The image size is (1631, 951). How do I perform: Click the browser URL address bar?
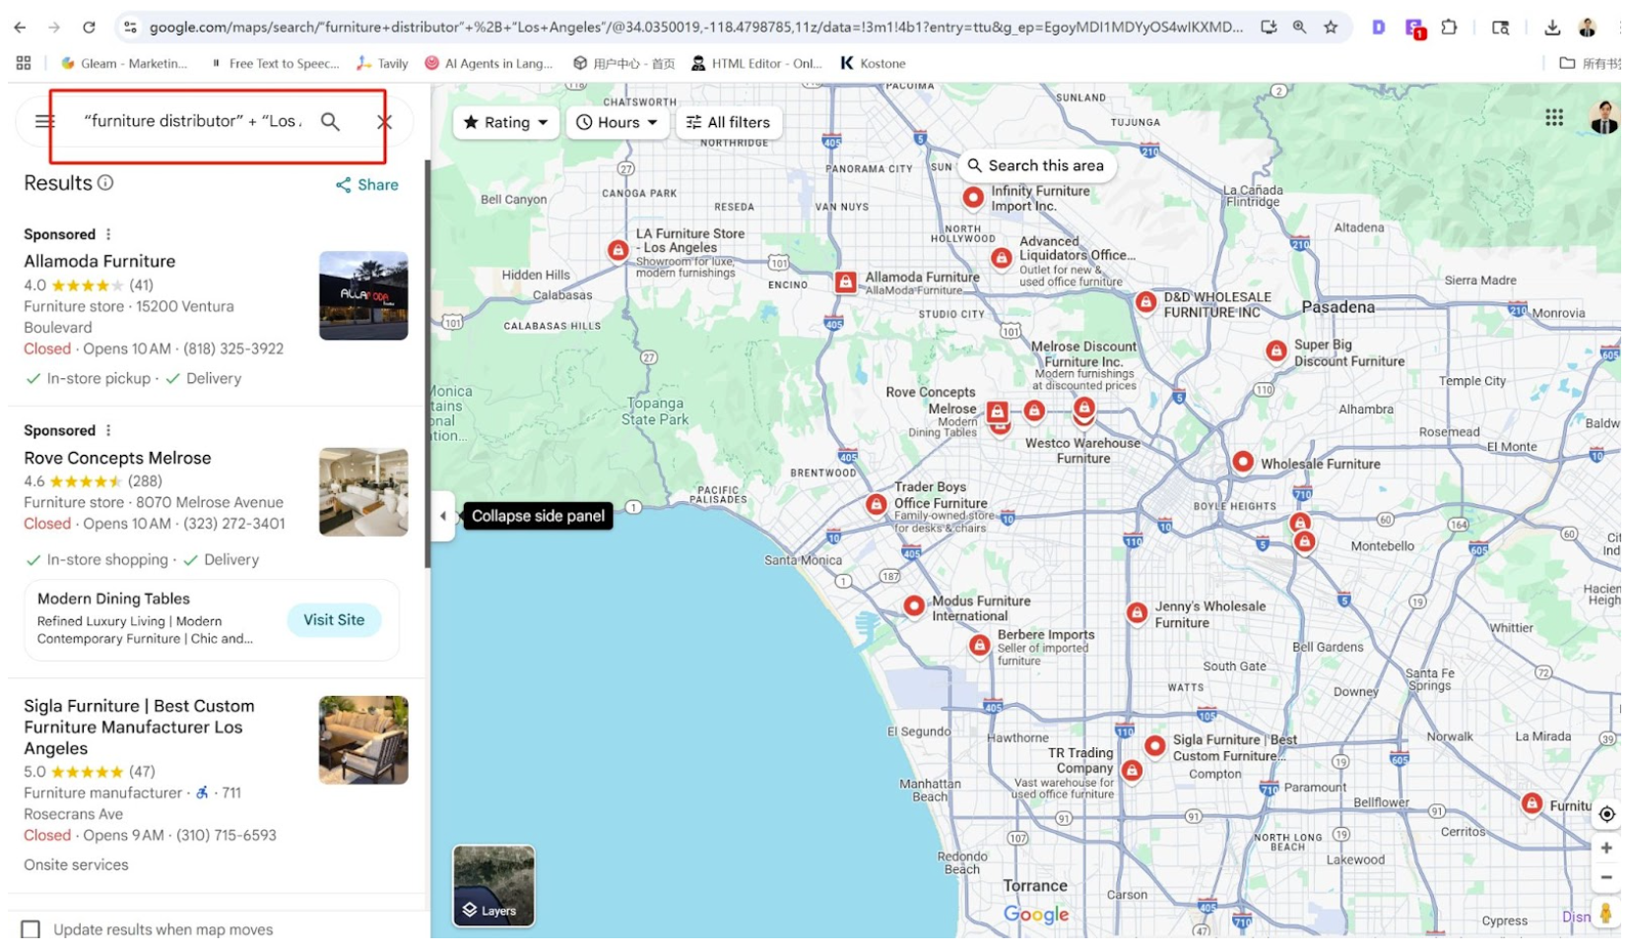tap(695, 28)
